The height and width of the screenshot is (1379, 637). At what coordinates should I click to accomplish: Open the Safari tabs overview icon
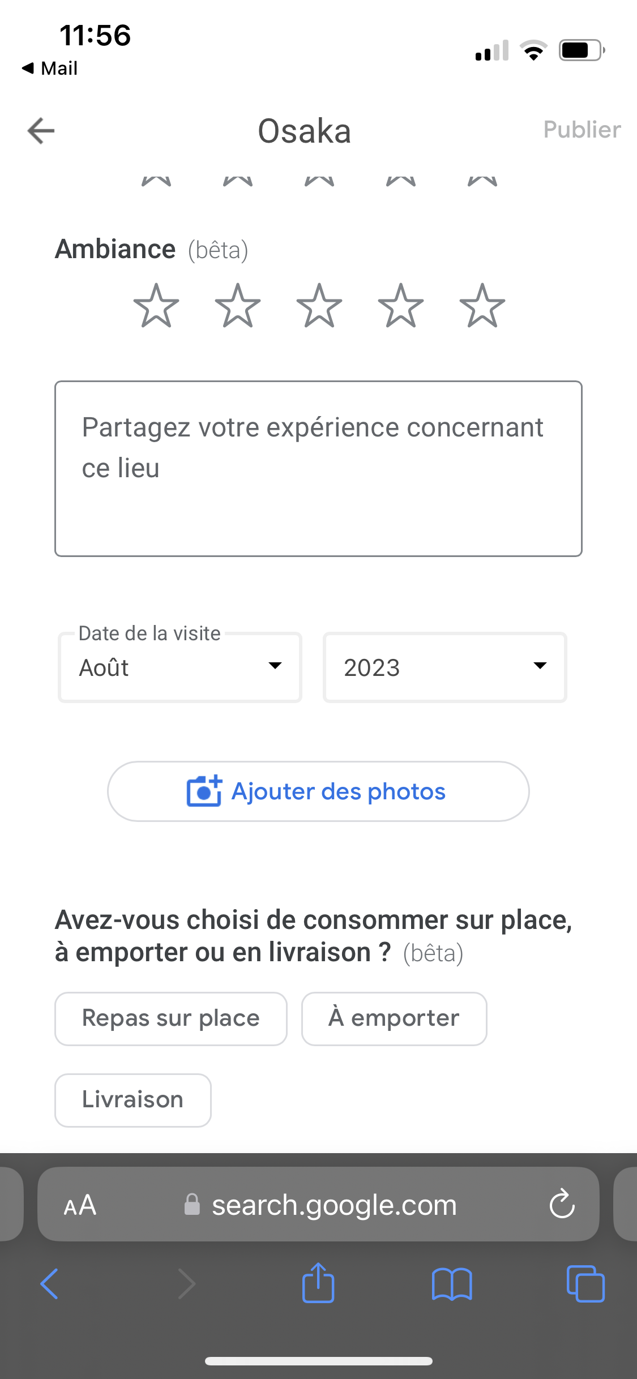point(585,1283)
